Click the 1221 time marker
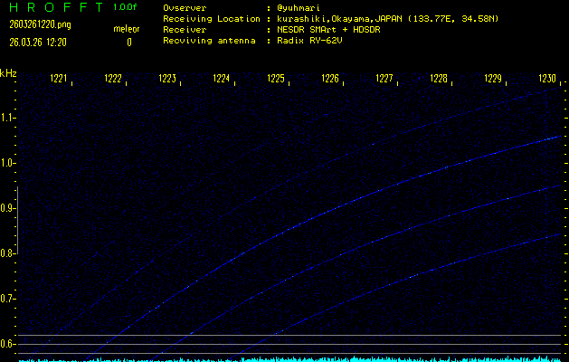This screenshot has height=362, width=569. point(59,79)
